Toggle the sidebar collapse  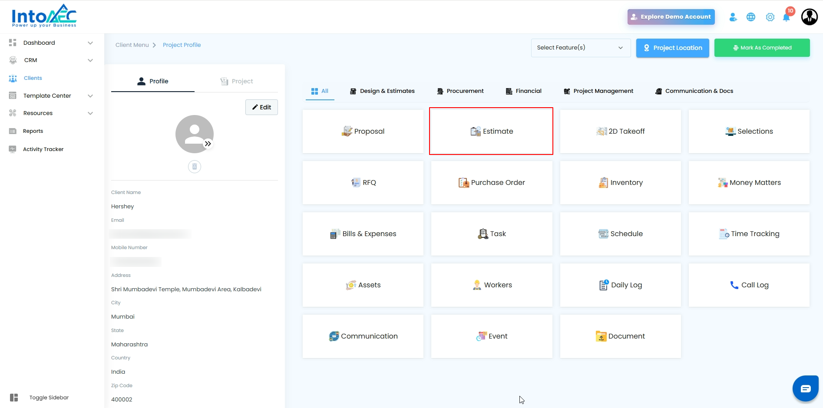39,398
